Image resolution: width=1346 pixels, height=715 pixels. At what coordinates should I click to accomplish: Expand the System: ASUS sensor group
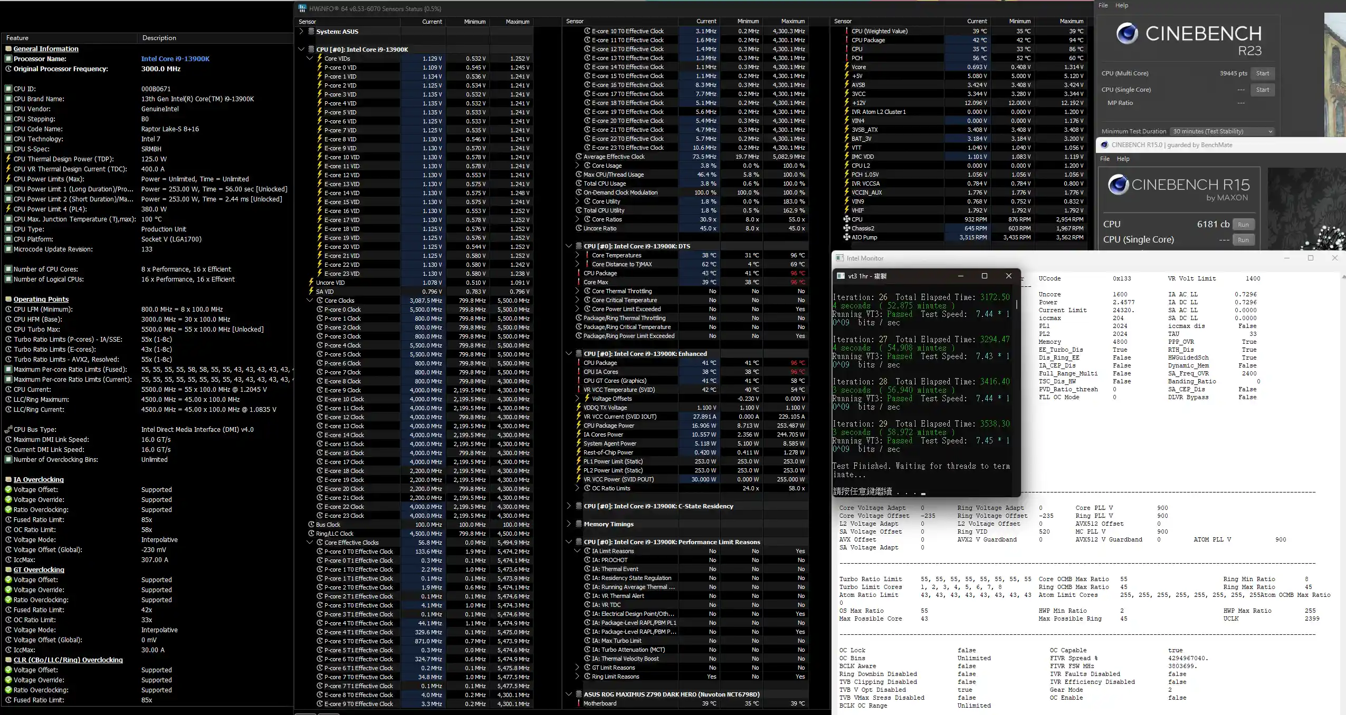301,32
